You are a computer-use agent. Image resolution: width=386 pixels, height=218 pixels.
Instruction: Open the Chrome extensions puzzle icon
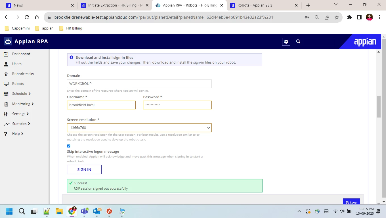click(349, 17)
